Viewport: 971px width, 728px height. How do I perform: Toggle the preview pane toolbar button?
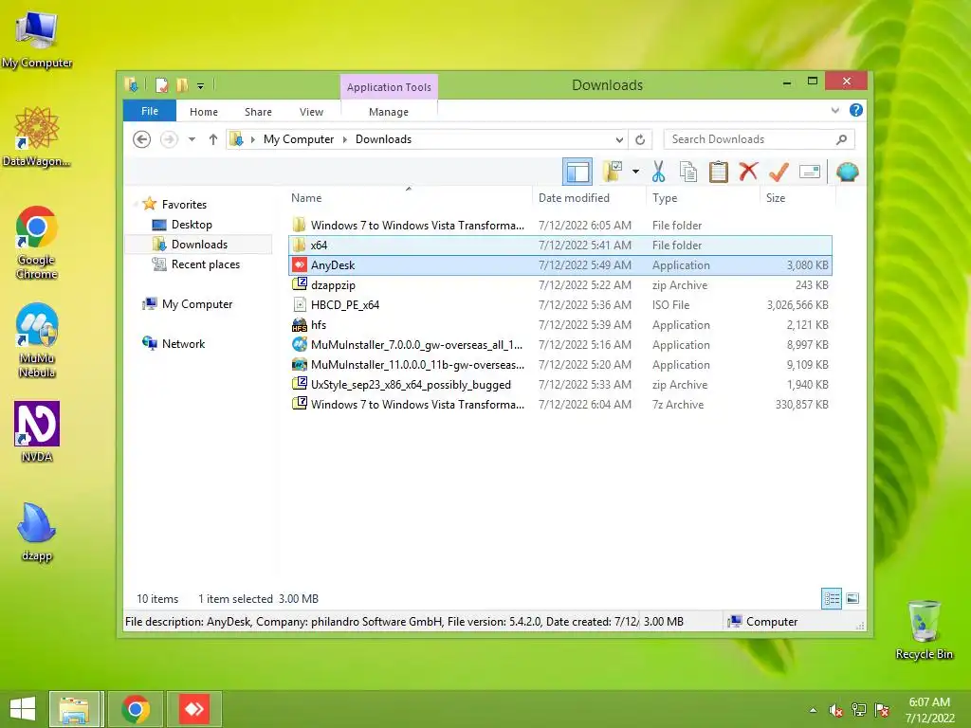coord(577,172)
